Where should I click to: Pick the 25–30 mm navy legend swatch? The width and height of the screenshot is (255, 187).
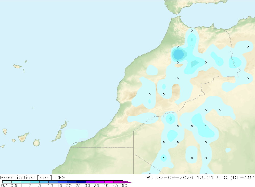(x=81, y=182)
